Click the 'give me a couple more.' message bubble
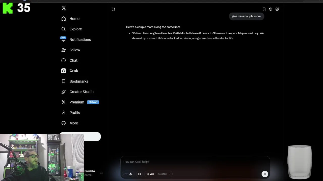The image size is (323, 181). 247,16
